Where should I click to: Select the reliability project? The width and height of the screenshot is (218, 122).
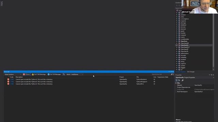[x=184, y=58]
